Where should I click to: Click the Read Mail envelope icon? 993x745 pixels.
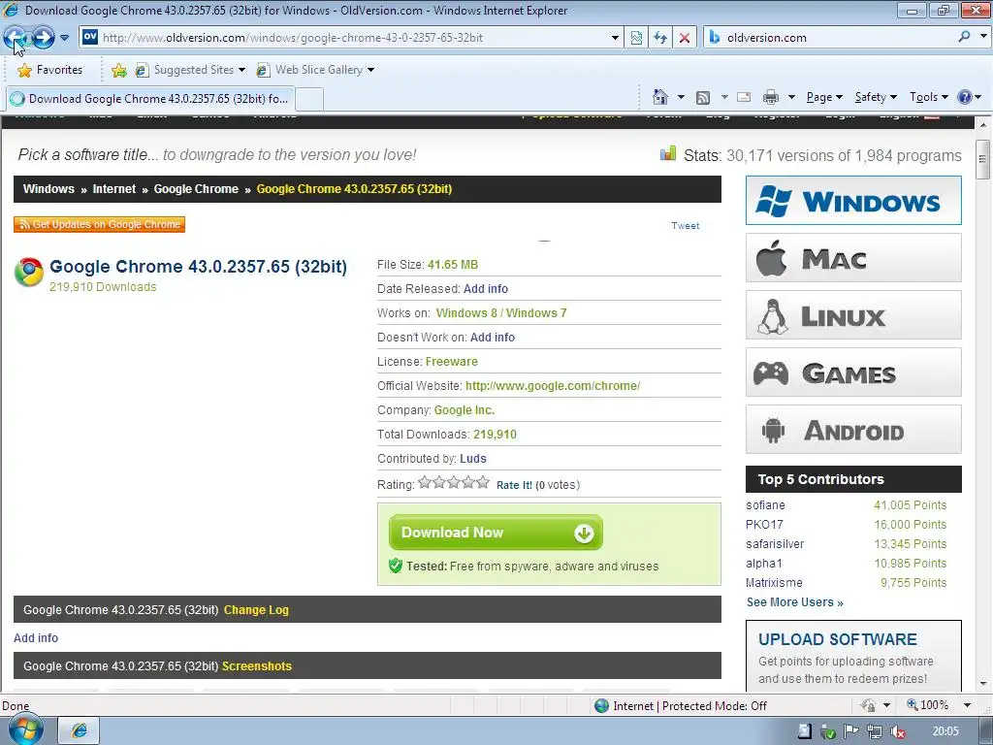point(744,97)
